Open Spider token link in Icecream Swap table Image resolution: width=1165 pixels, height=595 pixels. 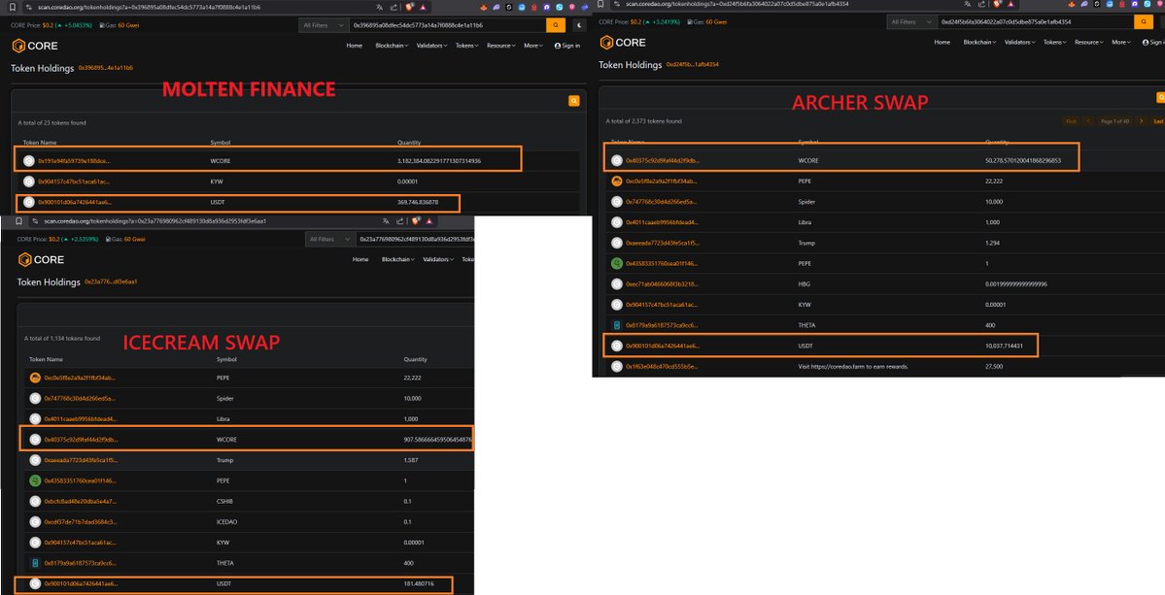(81, 398)
